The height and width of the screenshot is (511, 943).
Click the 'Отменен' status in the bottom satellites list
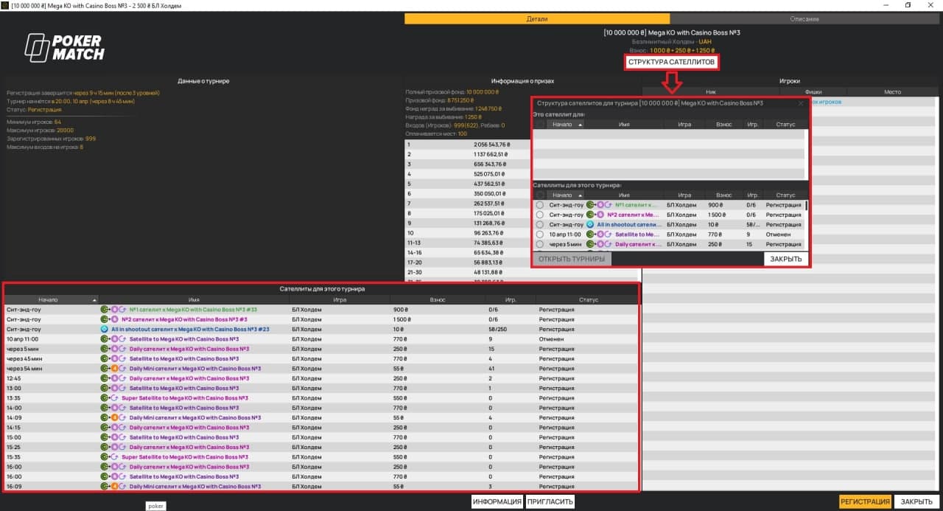552,339
